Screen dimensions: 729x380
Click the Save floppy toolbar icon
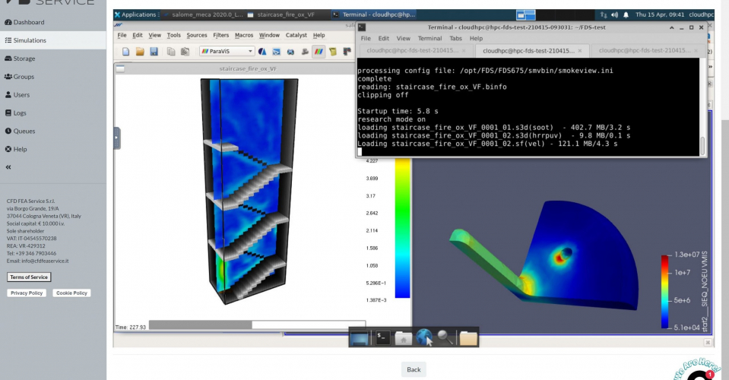(x=154, y=51)
